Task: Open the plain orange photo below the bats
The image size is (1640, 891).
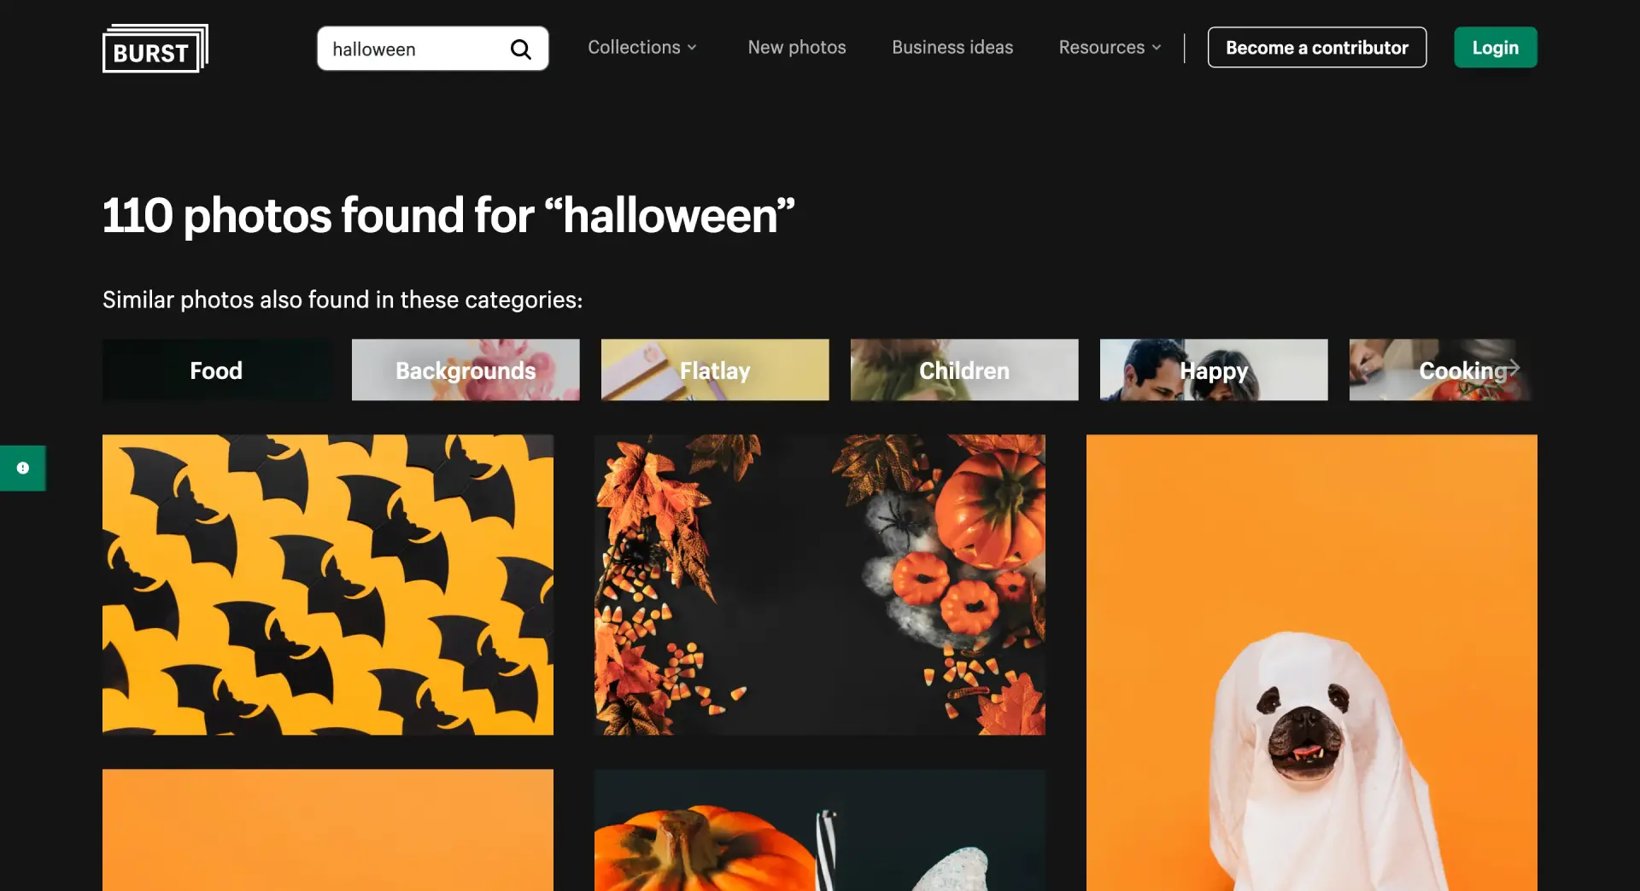Action: [328, 830]
